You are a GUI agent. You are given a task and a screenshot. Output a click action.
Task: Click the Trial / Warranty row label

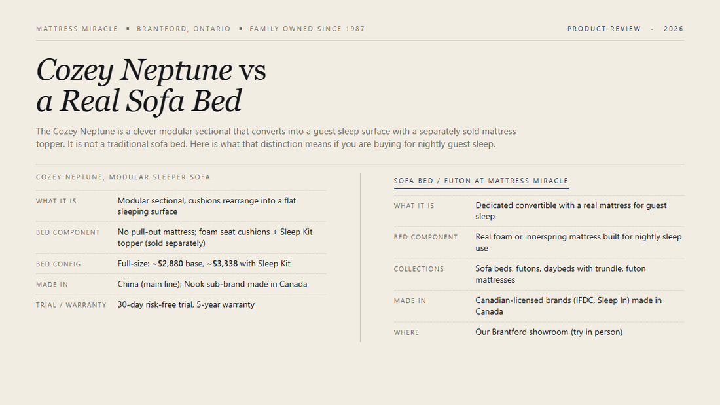coord(71,305)
